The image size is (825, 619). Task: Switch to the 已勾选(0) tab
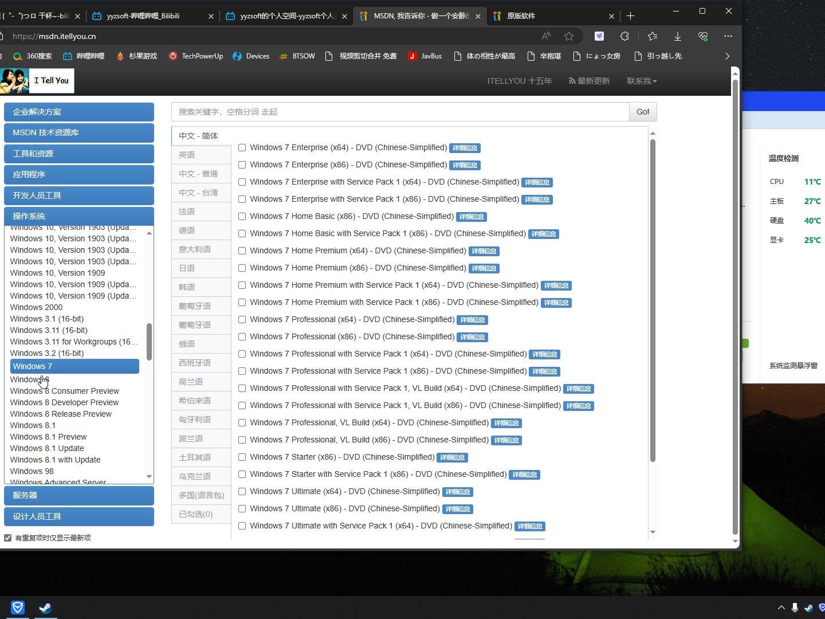tap(201, 514)
